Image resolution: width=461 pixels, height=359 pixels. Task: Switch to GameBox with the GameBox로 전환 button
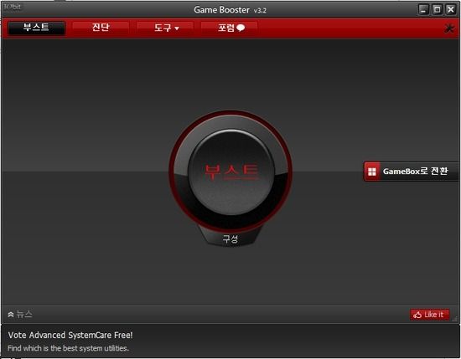tap(411, 172)
